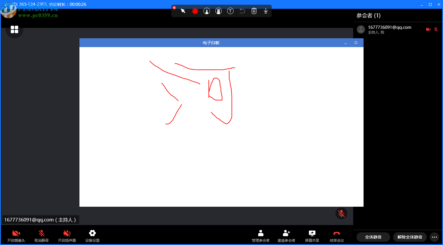Image resolution: width=443 pixels, height=245 pixels.
Task: Clear the whiteboard with the trash icon
Action: (x=254, y=11)
